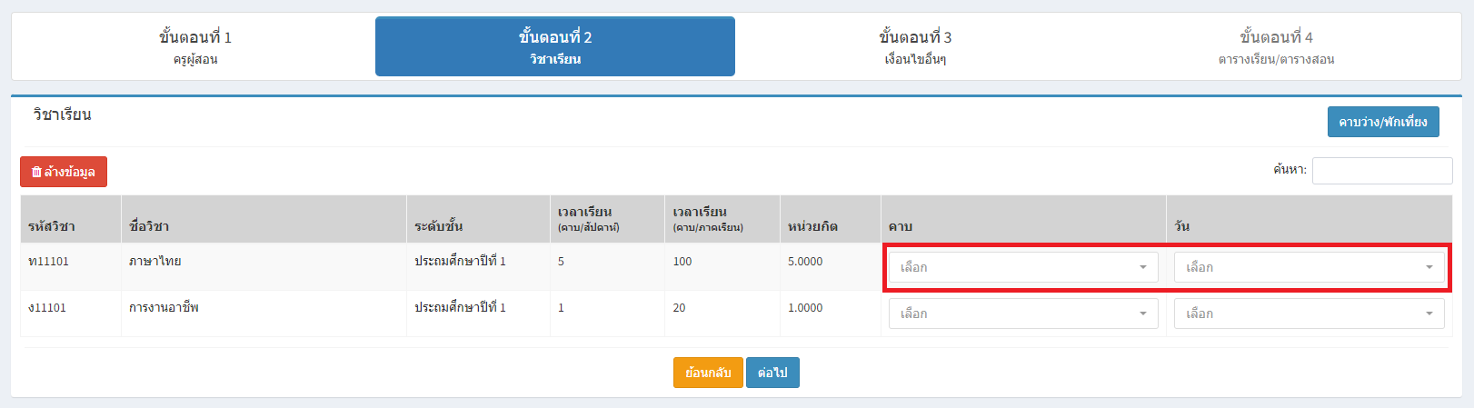Sort by รหัสวิชา column header
The image size is (1474, 408).
(71, 219)
